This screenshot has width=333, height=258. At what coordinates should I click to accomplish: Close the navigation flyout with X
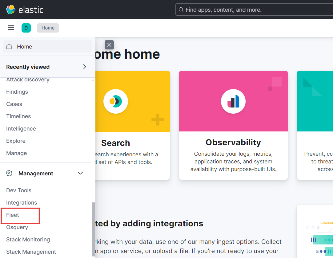(109, 45)
